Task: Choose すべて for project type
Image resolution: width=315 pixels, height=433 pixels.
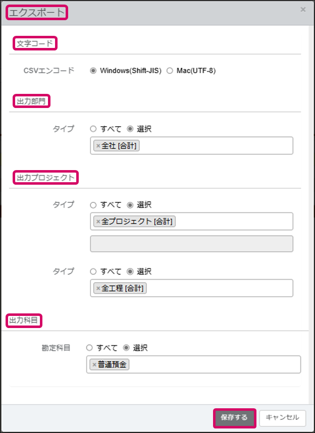Action: (x=93, y=205)
